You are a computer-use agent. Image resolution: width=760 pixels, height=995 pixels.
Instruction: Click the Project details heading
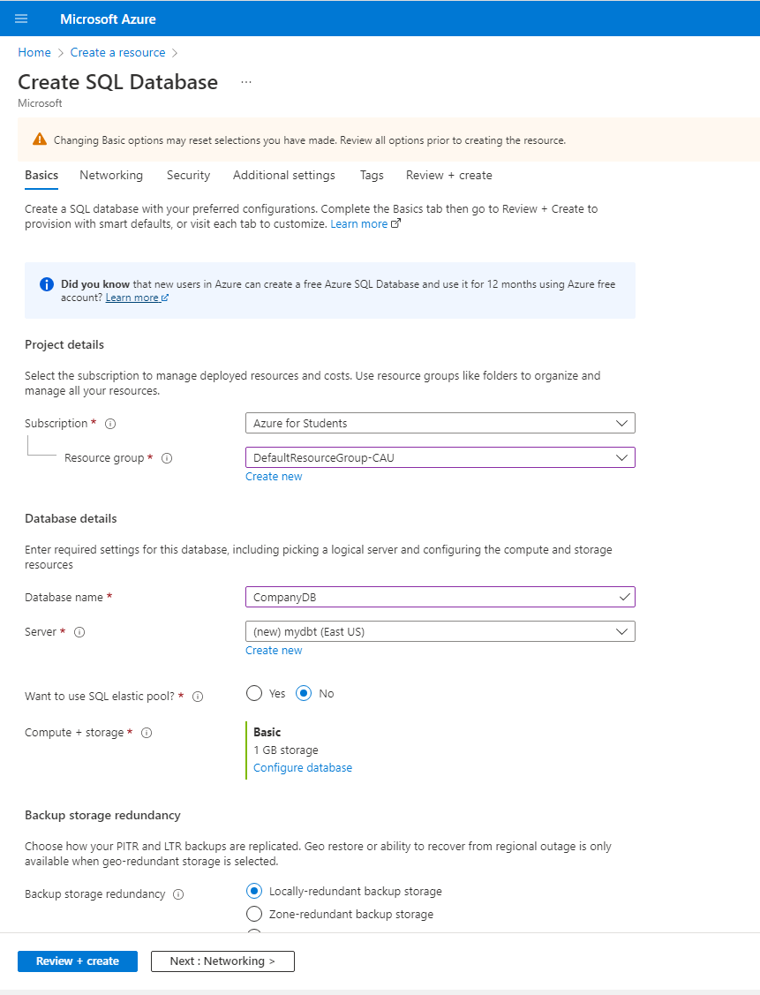click(64, 344)
